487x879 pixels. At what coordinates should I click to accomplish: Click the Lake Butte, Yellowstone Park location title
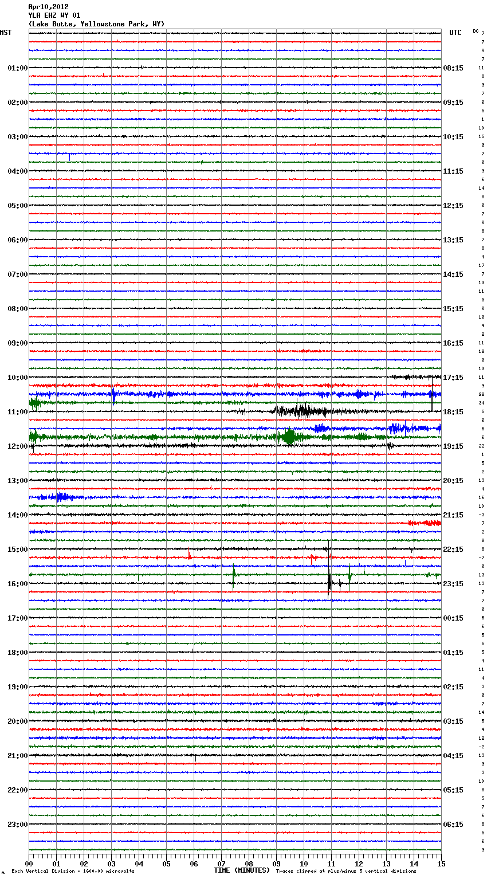pyautogui.click(x=96, y=24)
